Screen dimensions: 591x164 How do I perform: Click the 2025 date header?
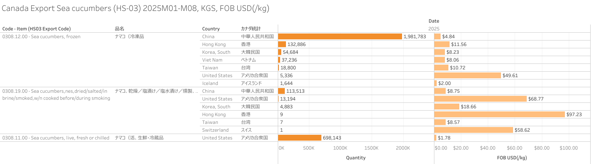tap(434, 29)
